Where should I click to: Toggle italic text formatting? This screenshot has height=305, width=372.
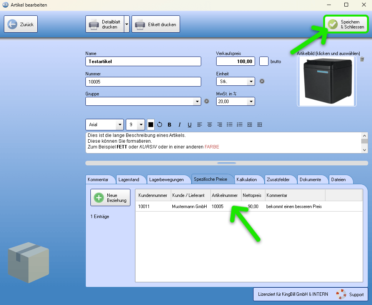(x=179, y=125)
